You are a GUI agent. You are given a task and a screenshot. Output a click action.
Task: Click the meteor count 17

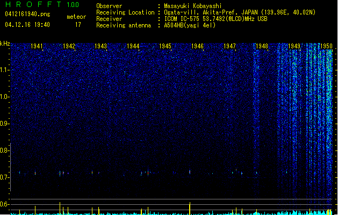point(78,25)
